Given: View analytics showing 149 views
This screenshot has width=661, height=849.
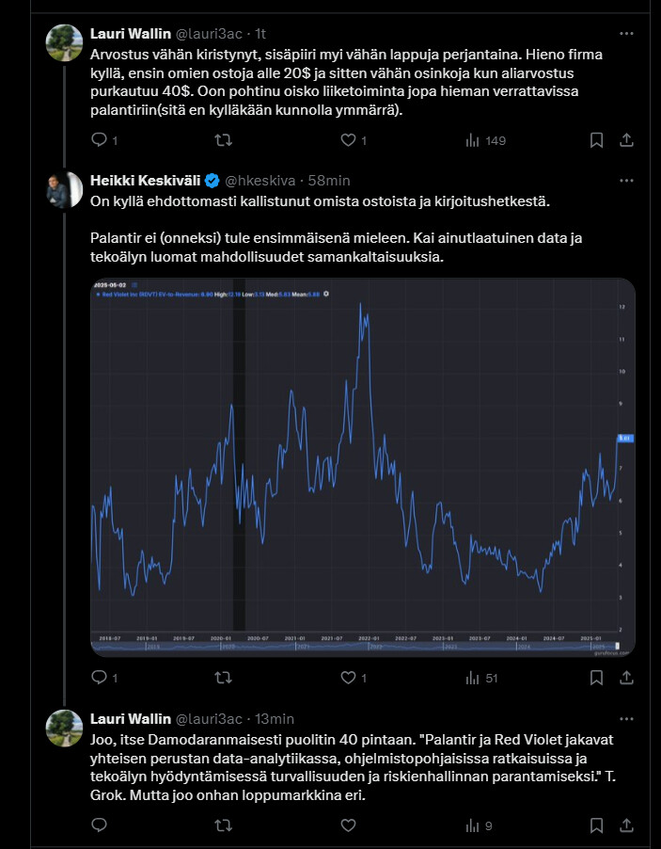Looking at the screenshot, I should coord(485,140).
